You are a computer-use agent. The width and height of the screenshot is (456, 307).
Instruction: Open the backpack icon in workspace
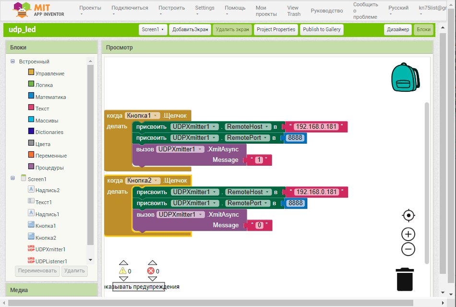(x=406, y=77)
